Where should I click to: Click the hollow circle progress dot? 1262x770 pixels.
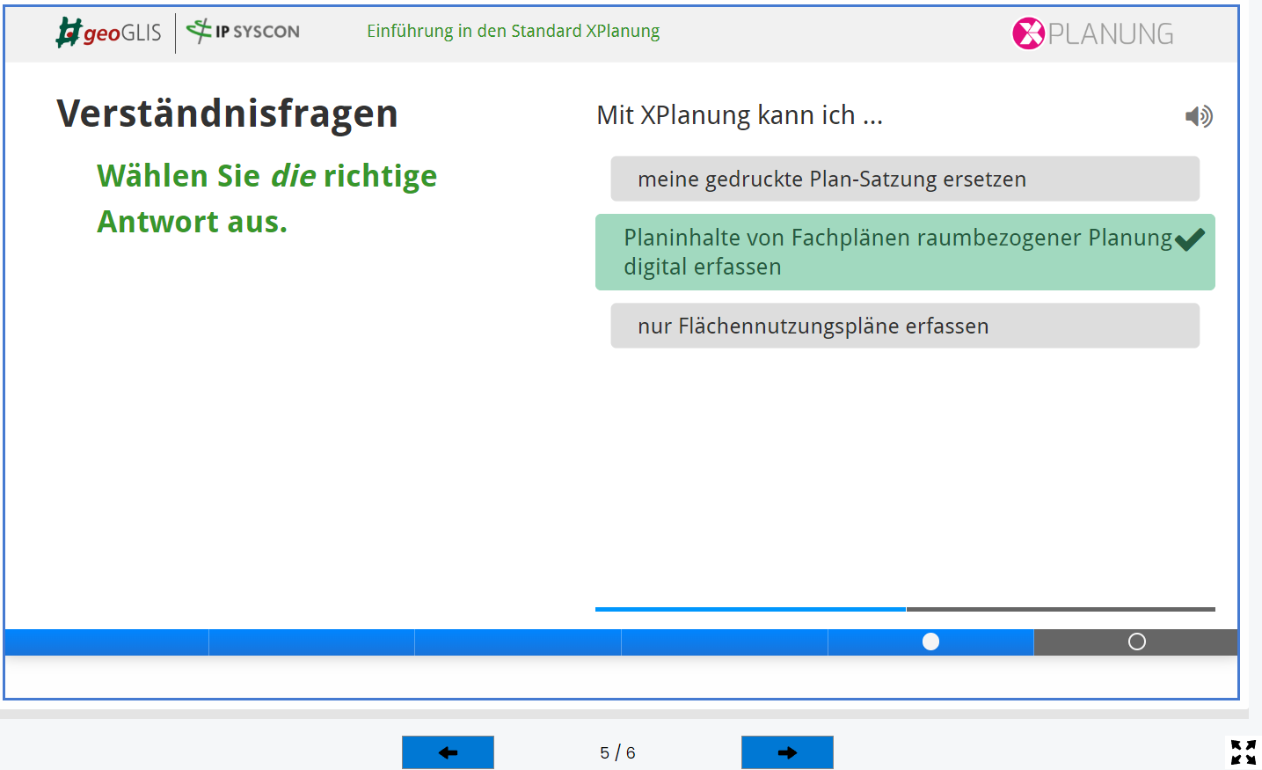pos(1136,642)
